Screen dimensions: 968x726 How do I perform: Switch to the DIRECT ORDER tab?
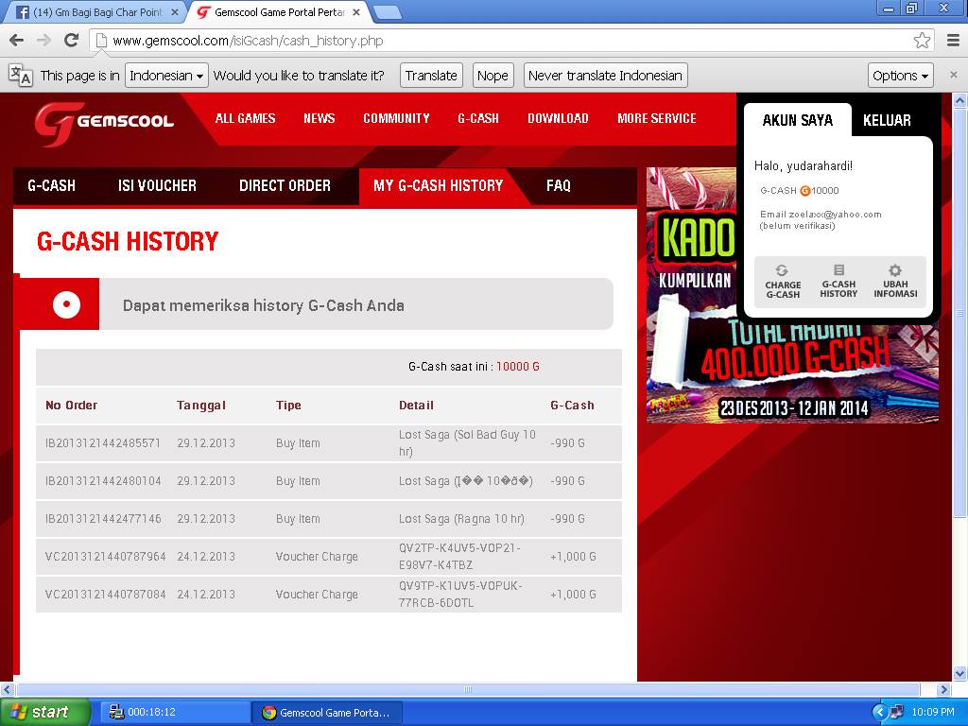click(x=285, y=185)
